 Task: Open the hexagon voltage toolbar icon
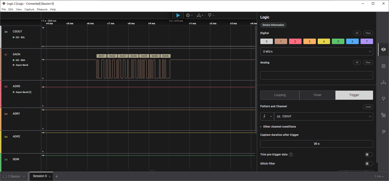[x=188, y=15]
